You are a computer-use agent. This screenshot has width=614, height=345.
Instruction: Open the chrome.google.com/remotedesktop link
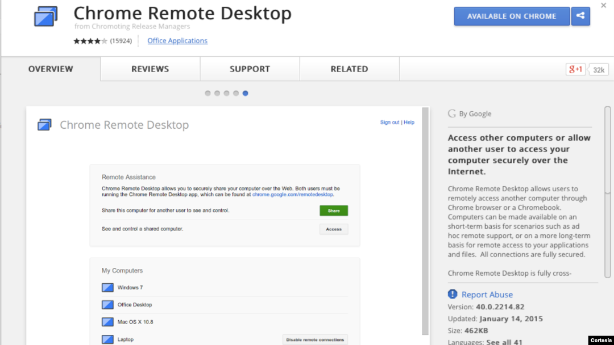pyautogui.click(x=293, y=194)
